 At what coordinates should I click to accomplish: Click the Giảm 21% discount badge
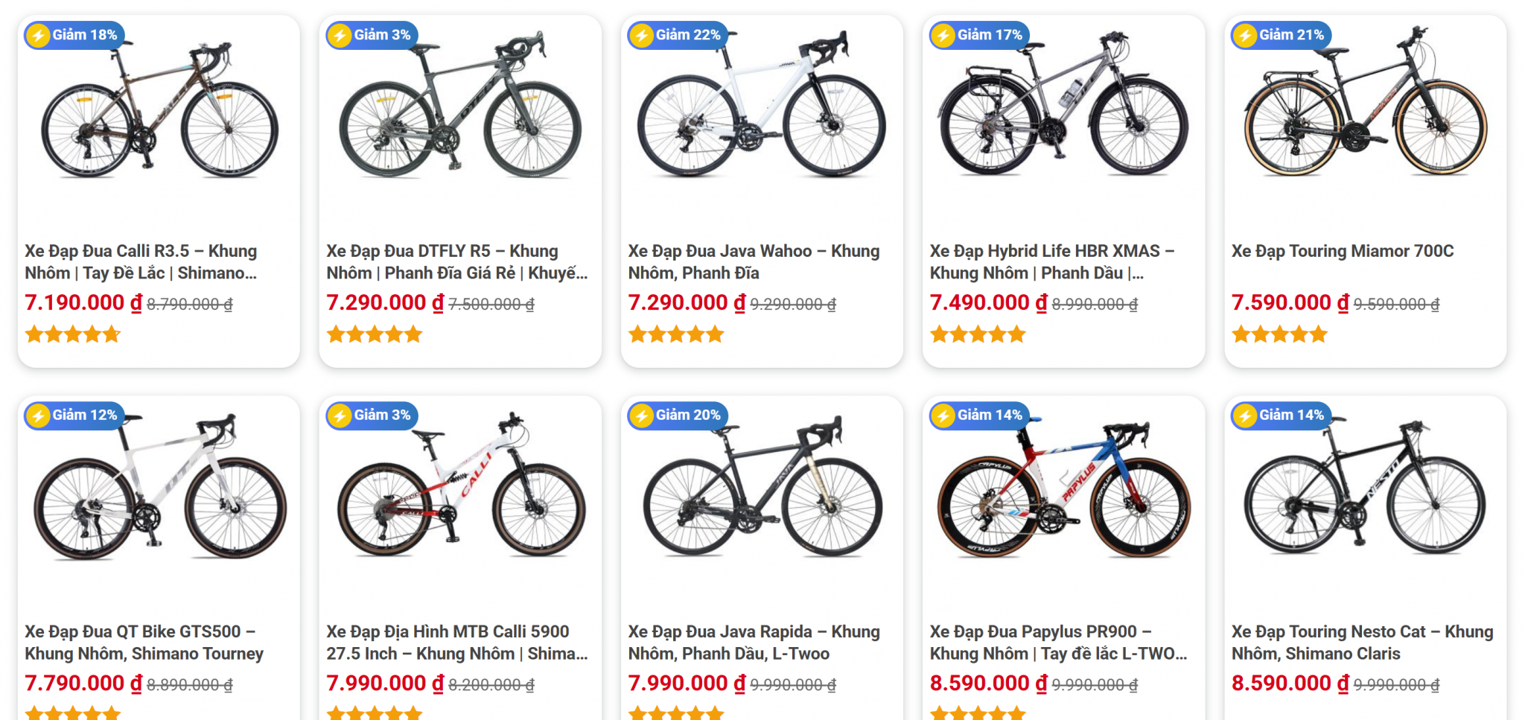click(1280, 35)
